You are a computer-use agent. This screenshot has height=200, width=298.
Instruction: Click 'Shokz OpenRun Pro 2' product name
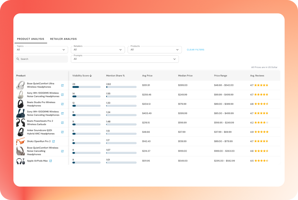(39, 141)
